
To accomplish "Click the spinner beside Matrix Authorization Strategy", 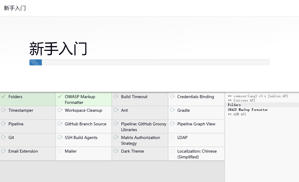I will point(116,137).
